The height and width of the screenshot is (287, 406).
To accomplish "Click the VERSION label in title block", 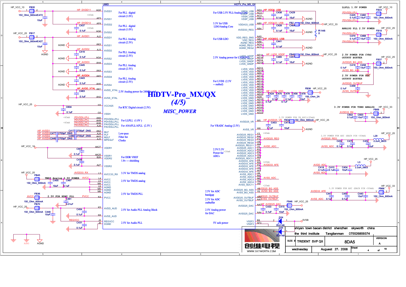I will pos(381,238).
